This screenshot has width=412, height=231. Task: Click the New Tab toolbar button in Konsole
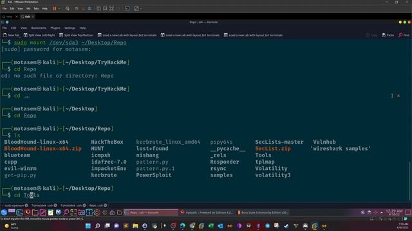[x=11, y=35]
